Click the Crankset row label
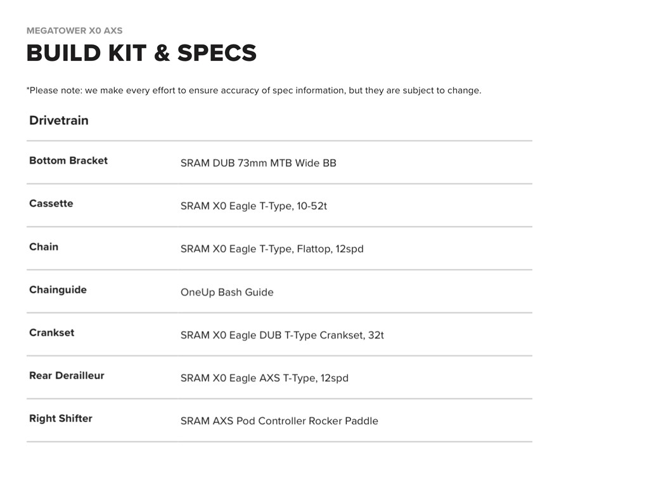649x487 pixels. click(x=52, y=332)
